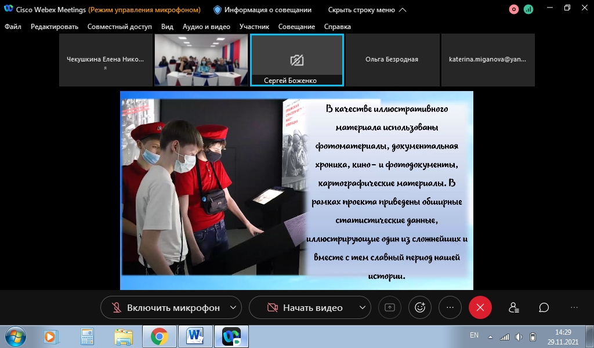Expand microphone options dropdown arrow

pos(233,307)
